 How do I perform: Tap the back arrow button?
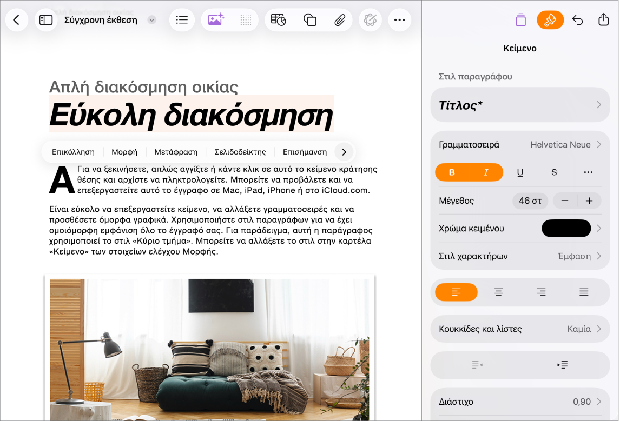click(x=17, y=20)
